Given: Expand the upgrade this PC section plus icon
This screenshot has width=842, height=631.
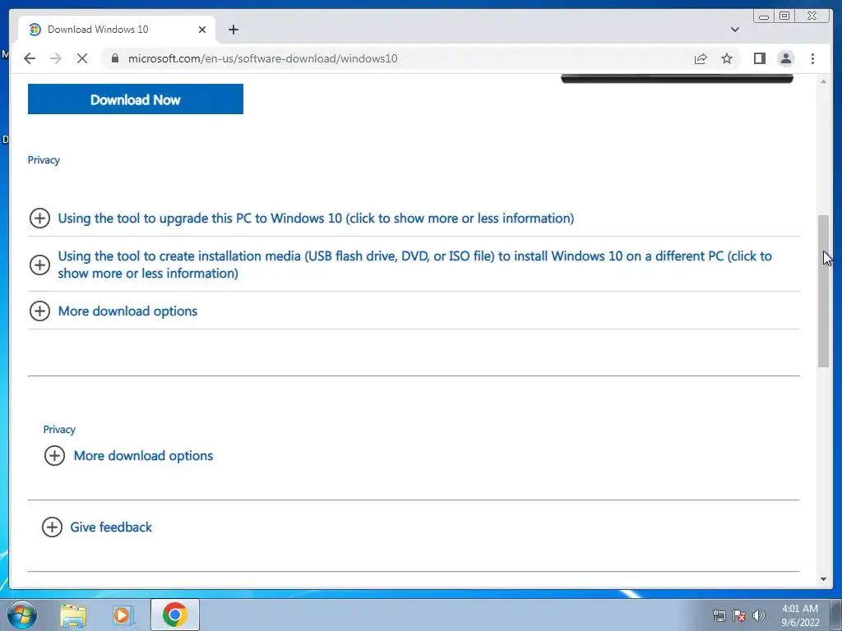Looking at the screenshot, I should (39, 219).
